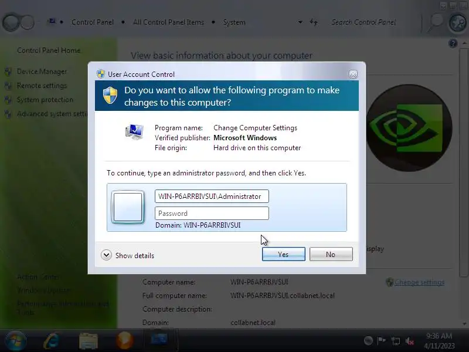Click No in User Account Control dialog
469x352 pixels.
coord(331,254)
